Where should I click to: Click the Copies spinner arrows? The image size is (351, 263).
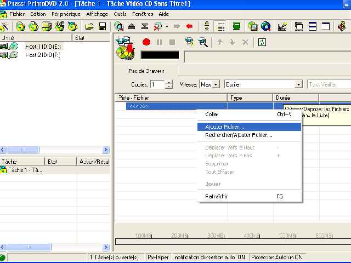(169, 84)
